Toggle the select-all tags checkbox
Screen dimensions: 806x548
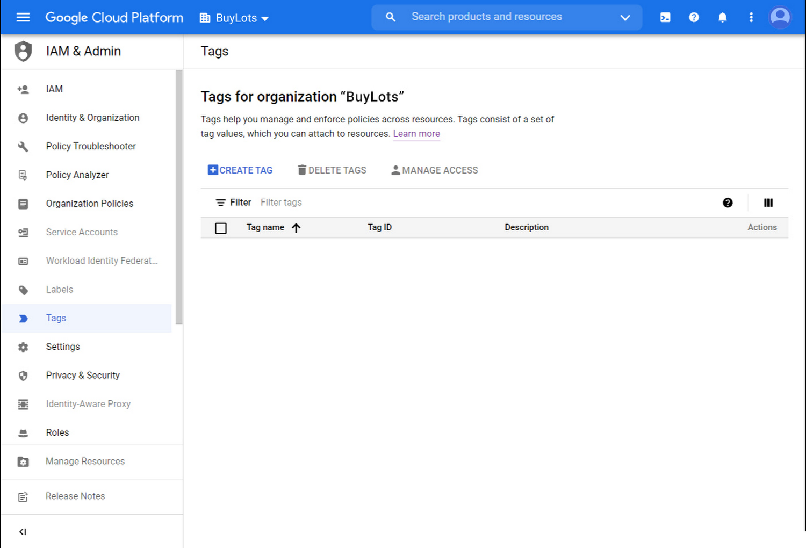(x=221, y=228)
